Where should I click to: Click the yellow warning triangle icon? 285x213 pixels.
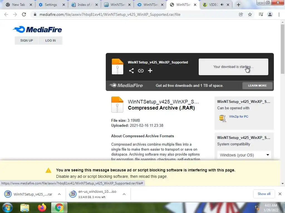(48, 171)
